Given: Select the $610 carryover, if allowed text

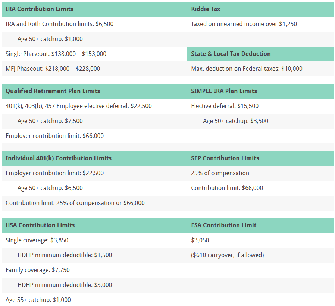Looking at the screenshot, I should click(x=227, y=255).
